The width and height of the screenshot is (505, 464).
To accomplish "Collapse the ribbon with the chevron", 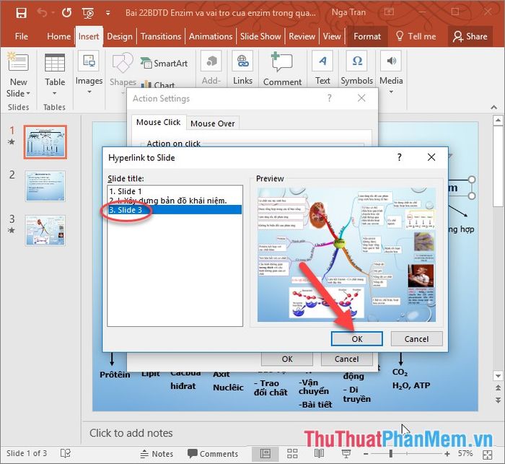I will pos(493,108).
